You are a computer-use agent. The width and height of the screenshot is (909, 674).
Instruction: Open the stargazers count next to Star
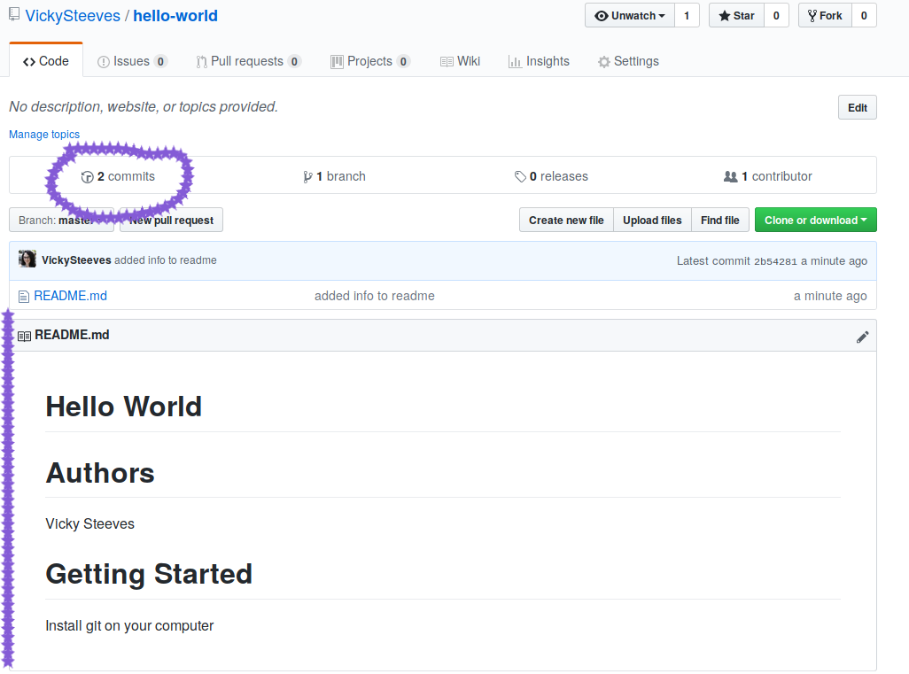pos(776,16)
